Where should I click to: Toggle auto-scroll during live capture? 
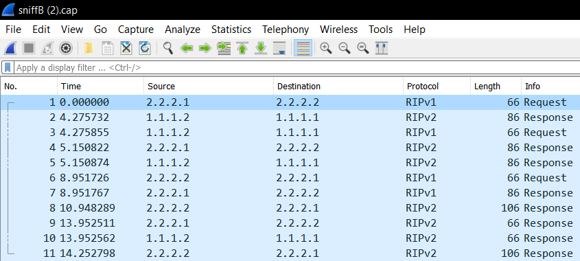pos(279,48)
